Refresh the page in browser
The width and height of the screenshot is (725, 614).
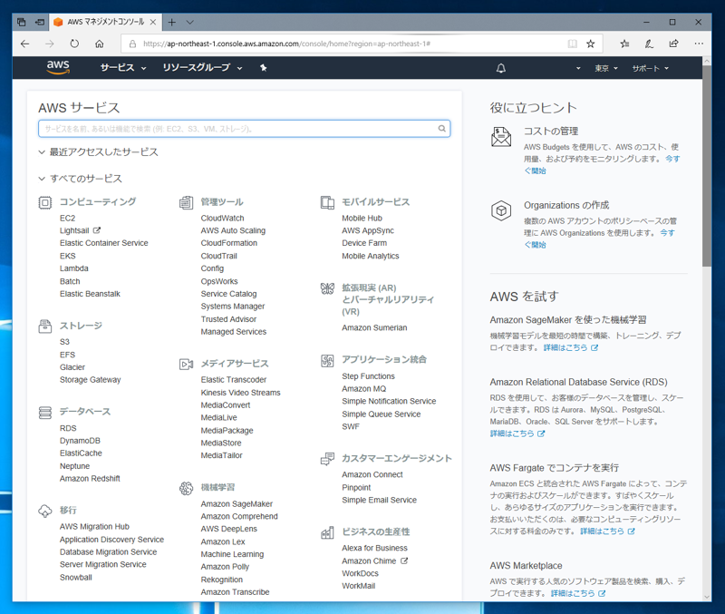point(74,44)
